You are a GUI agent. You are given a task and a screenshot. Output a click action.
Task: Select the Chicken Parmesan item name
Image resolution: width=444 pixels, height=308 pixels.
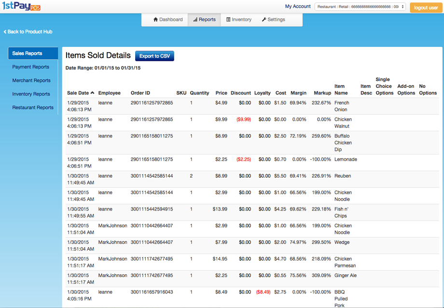coord(345,263)
